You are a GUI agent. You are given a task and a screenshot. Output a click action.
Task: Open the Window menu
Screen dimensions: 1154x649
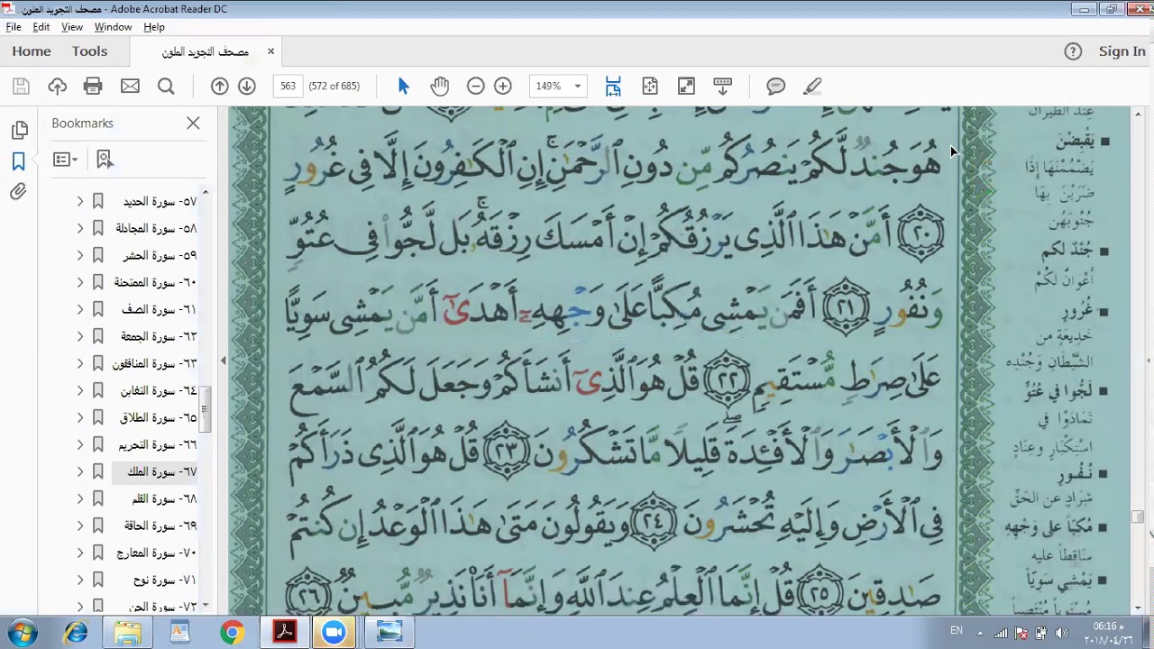pos(113,27)
